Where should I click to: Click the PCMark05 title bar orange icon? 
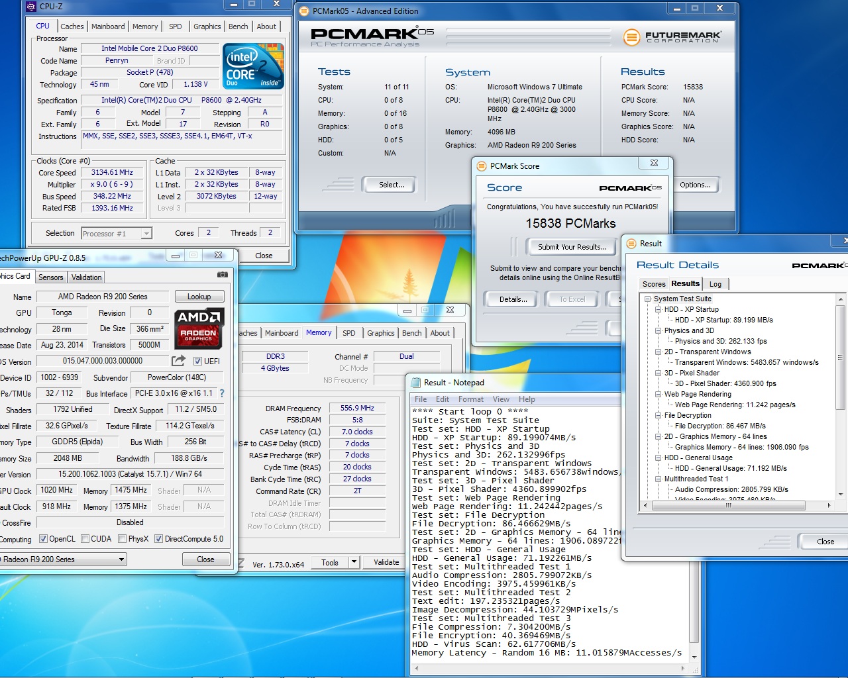[x=304, y=11]
